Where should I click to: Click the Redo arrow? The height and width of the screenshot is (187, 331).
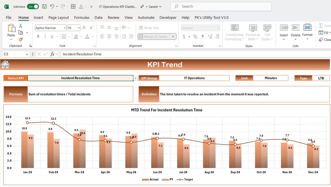[63, 6]
